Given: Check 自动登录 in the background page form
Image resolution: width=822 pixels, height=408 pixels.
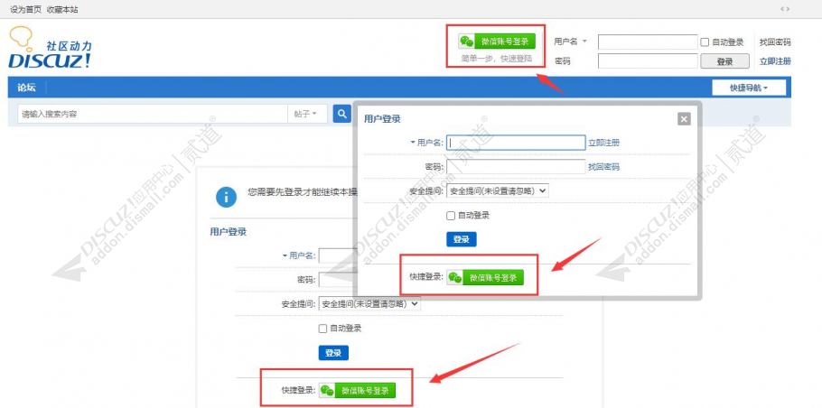Looking at the screenshot, I should pos(322,329).
